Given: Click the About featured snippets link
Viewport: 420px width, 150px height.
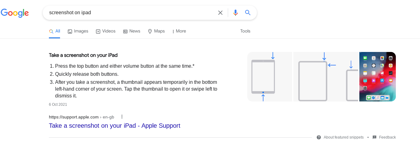Looking at the screenshot, I should pos(344,137).
